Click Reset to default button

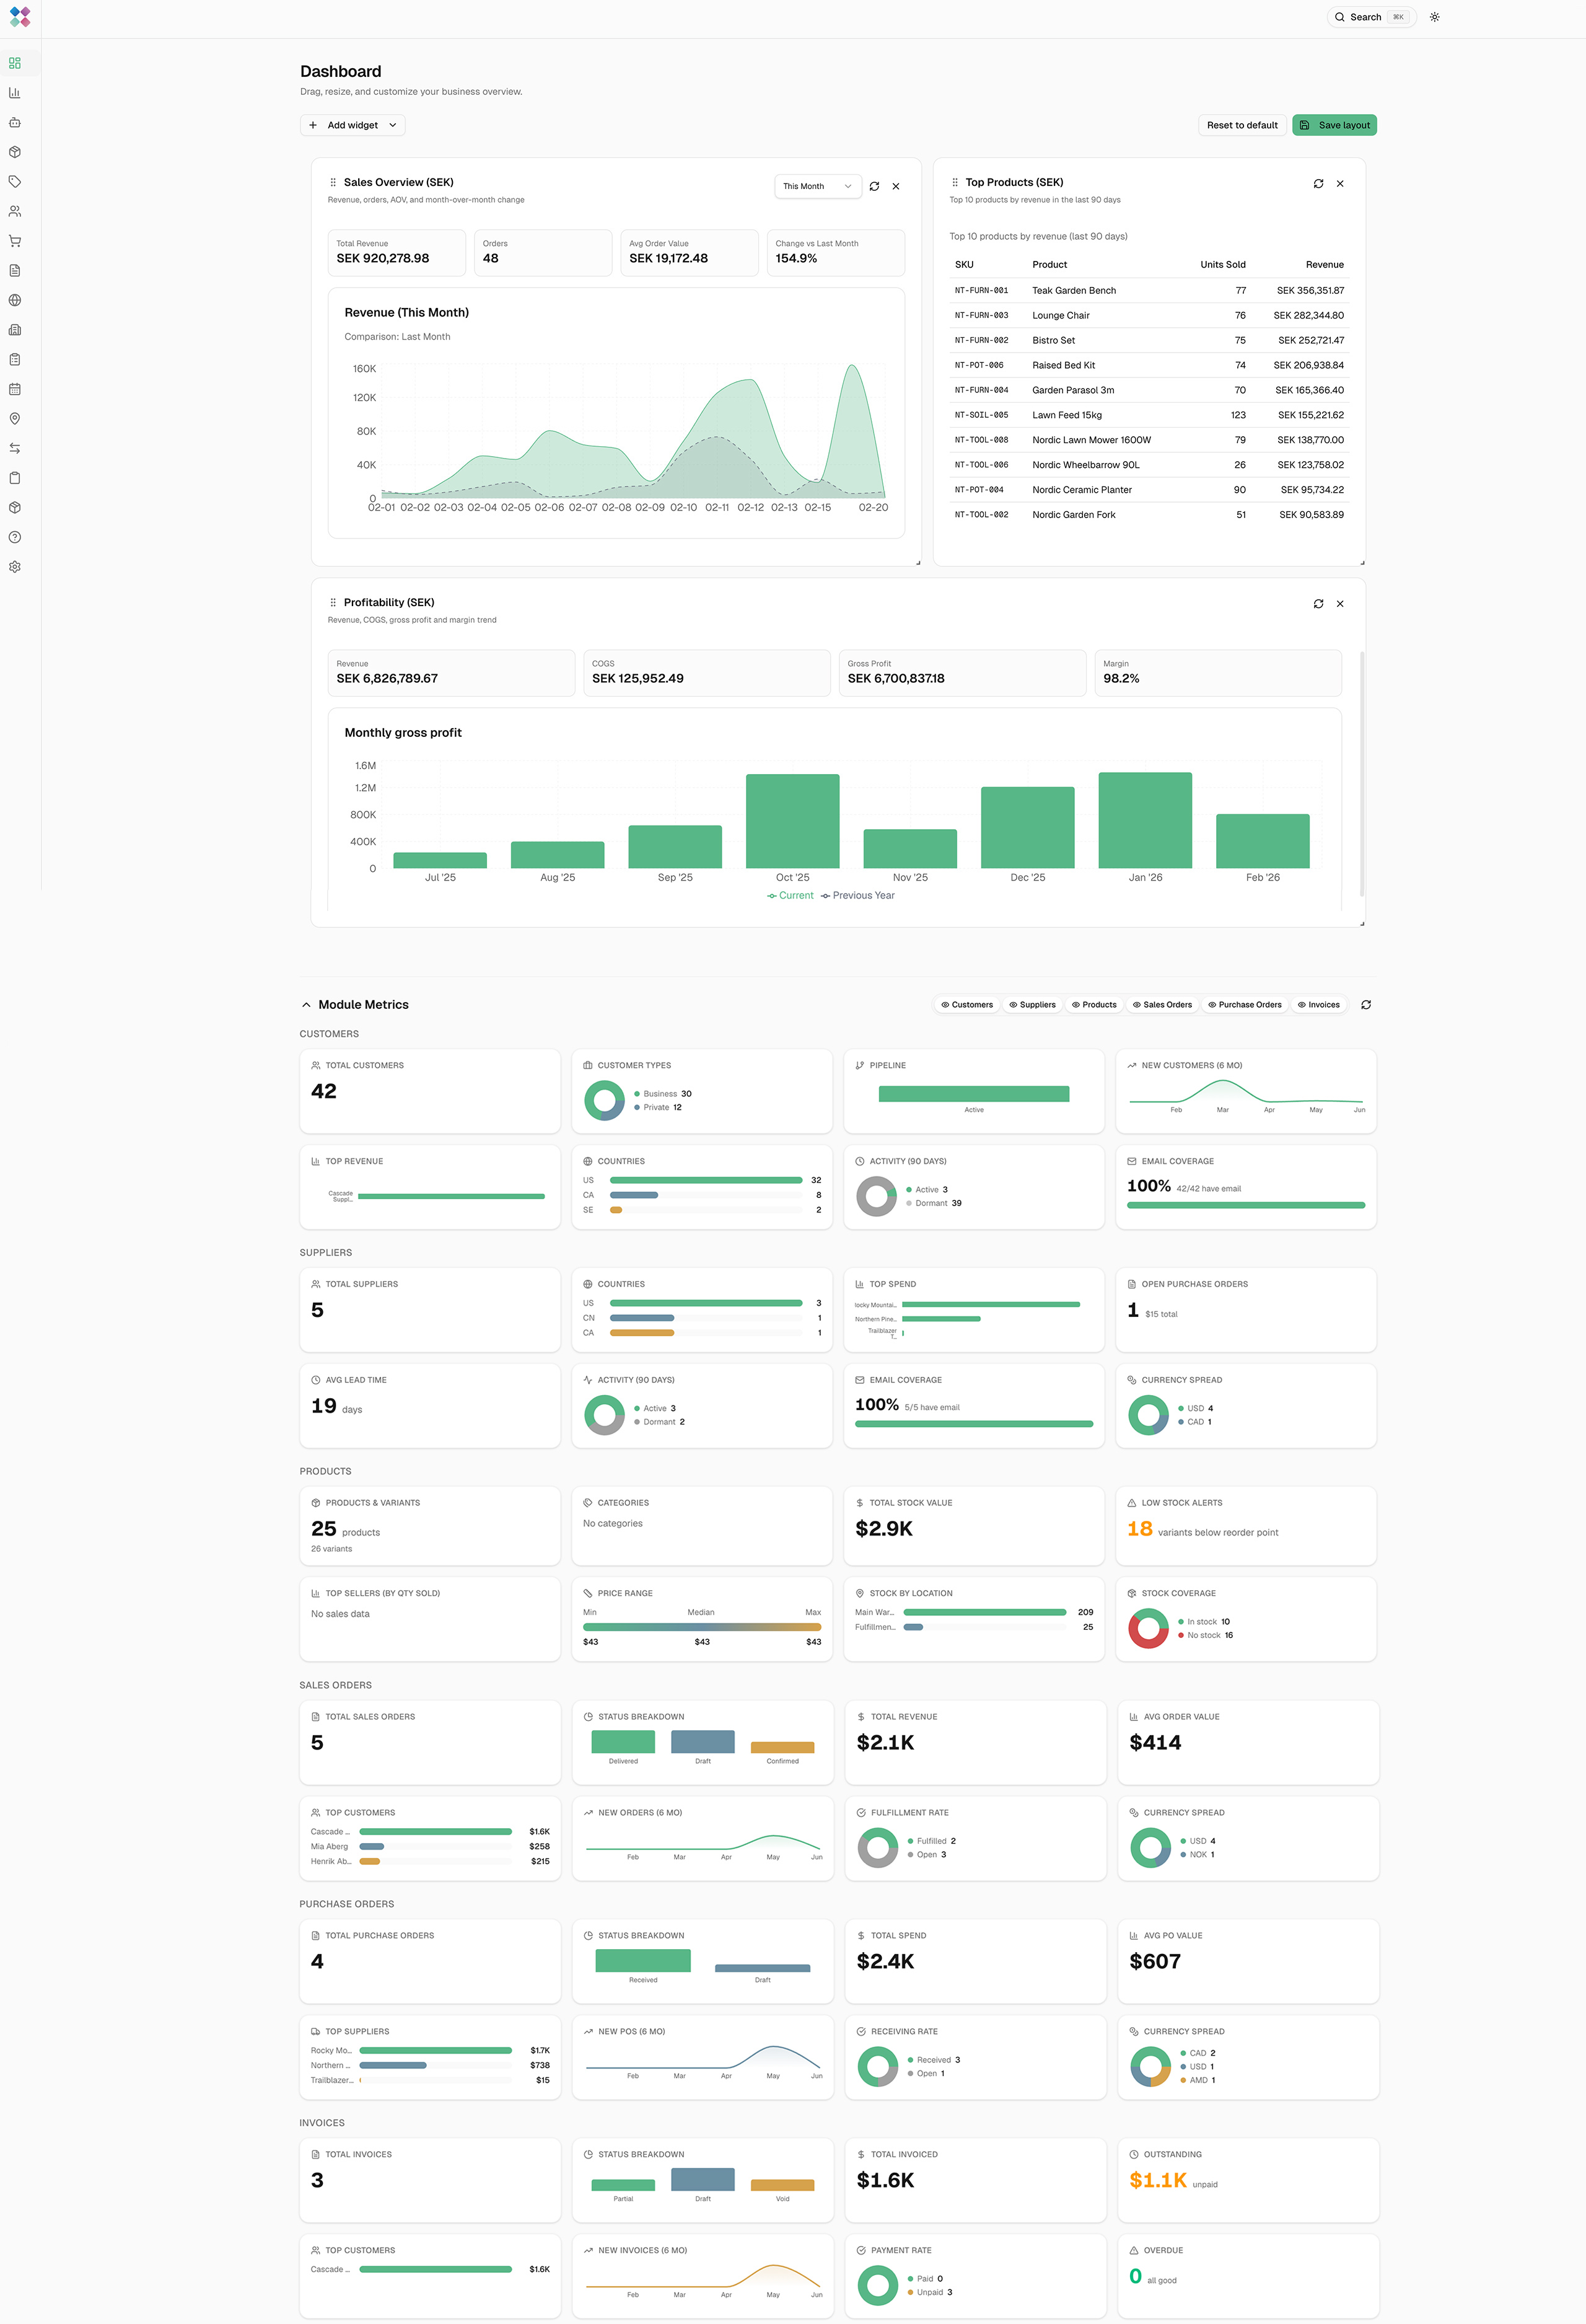(1242, 125)
